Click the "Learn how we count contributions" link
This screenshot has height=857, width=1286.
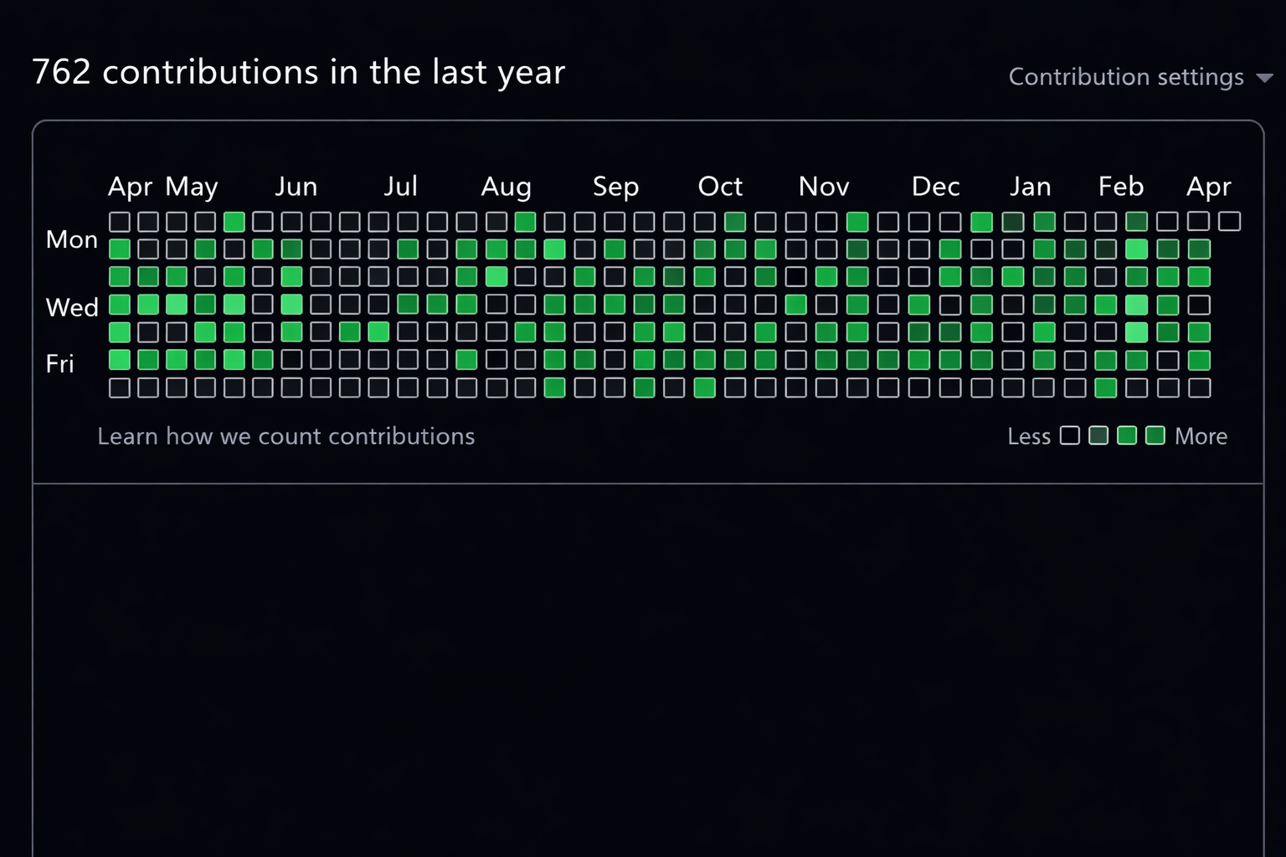pos(285,436)
